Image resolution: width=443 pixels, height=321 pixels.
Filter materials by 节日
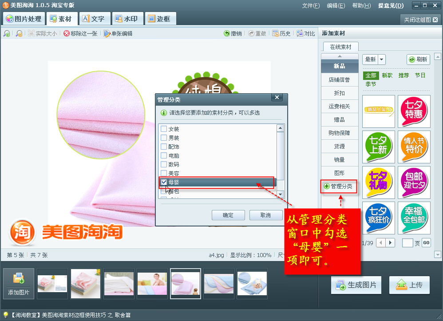click(x=420, y=75)
